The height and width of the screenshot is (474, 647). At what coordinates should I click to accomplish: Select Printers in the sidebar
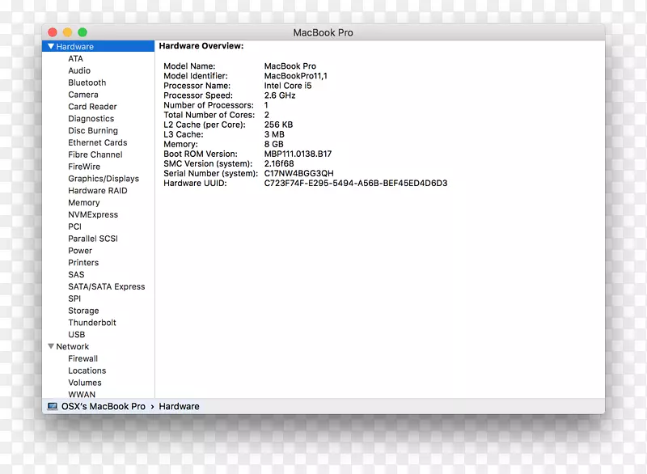[x=83, y=262]
